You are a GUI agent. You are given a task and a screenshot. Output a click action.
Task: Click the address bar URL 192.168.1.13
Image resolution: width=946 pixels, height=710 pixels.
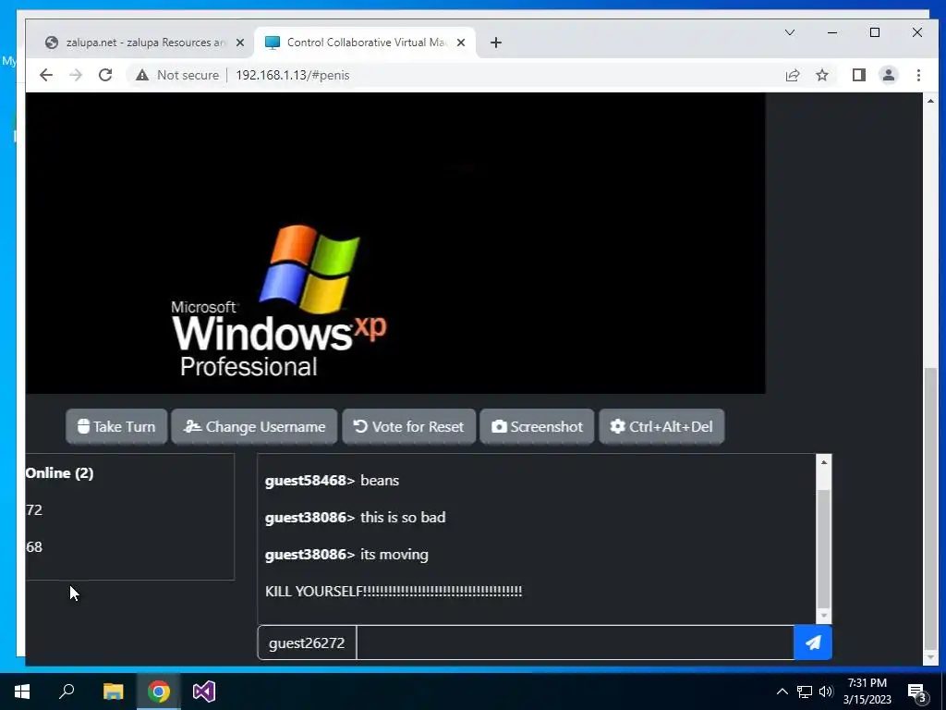pyautogui.click(x=293, y=75)
